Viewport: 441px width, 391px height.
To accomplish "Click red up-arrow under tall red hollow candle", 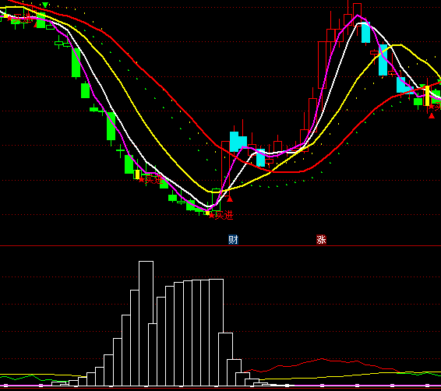I will [x=230, y=199].
